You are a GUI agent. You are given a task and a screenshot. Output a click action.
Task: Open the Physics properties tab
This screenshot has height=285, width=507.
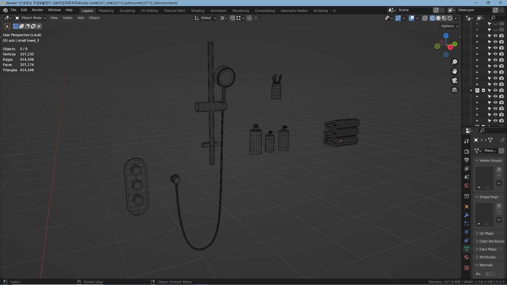click(x=467, y=232)
